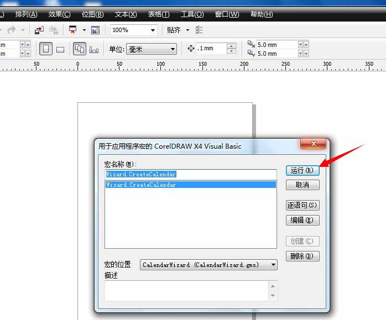This screenshot has height=320, width=386.
Task: Click the Application Launcher icon
Action: (x=72, y=30)
